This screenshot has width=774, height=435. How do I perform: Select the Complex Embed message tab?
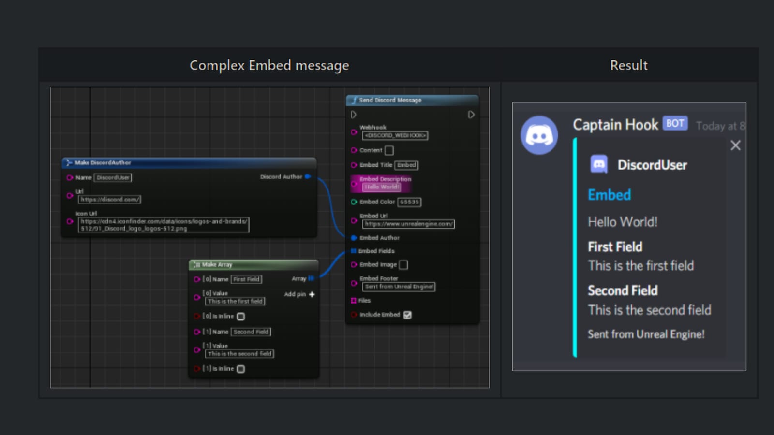click(269, 65)
